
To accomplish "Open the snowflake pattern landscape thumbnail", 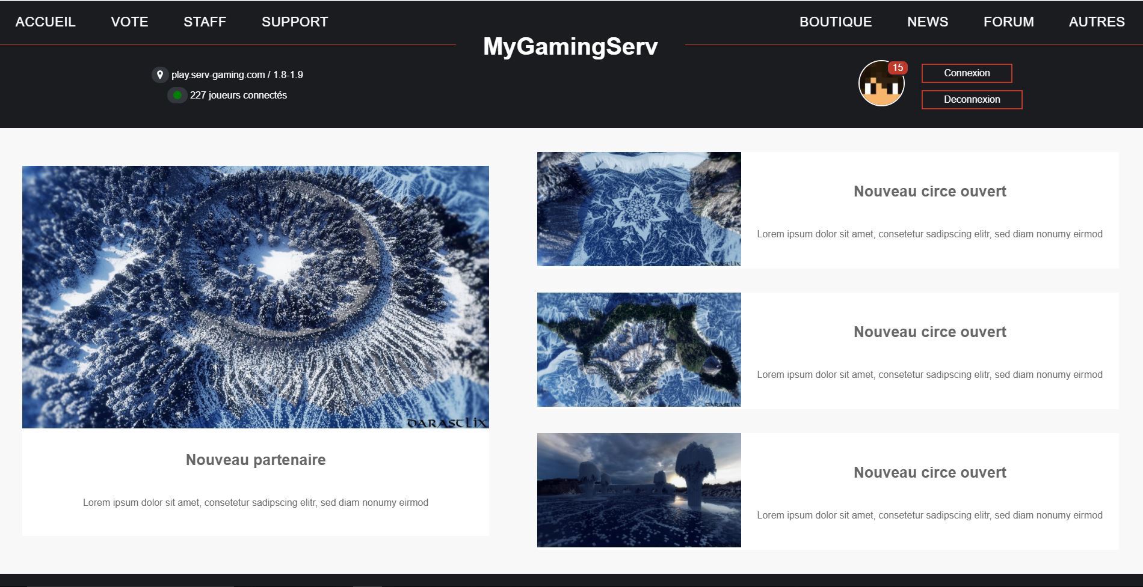I will point(639,209).
